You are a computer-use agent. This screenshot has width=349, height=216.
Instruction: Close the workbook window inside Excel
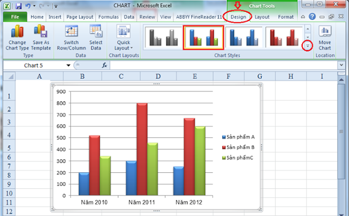point(341,16)
